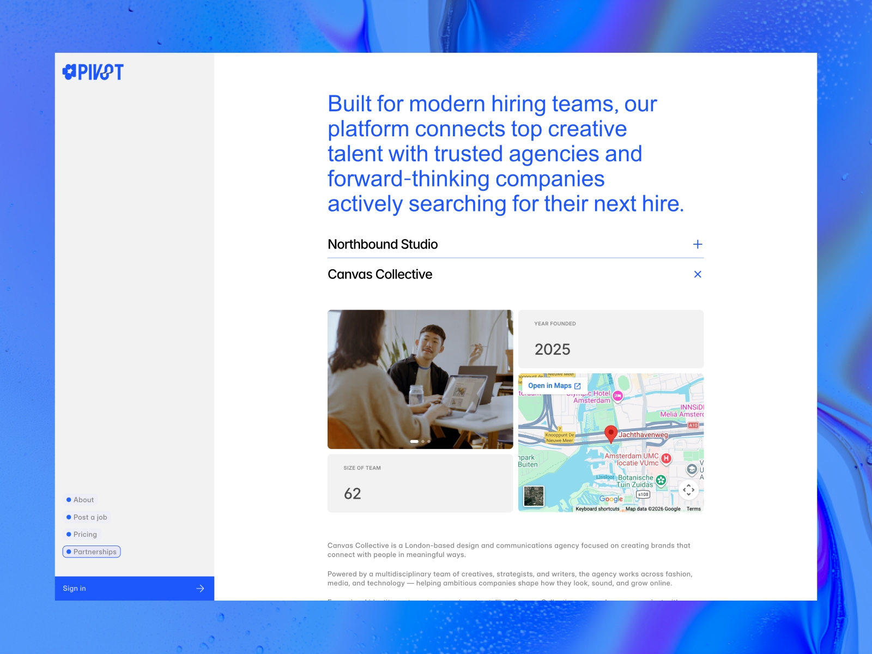872x654 pixels.
Task: Click the red location pin on the map
Action: pos(611,434)
